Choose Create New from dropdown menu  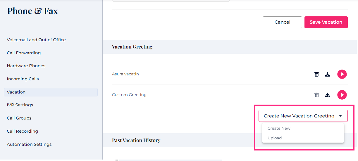279,128
